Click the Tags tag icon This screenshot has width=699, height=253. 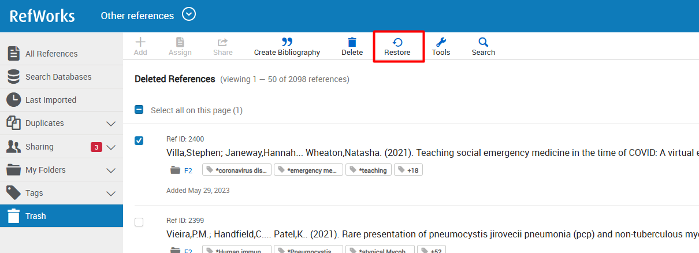coord(13,192)
